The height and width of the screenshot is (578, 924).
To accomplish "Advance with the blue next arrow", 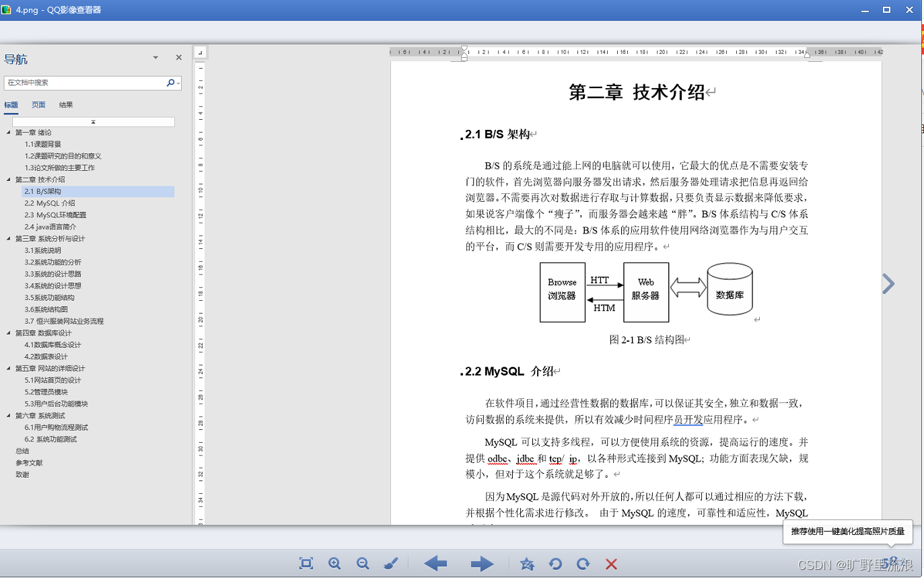I will tap(482, 564).
